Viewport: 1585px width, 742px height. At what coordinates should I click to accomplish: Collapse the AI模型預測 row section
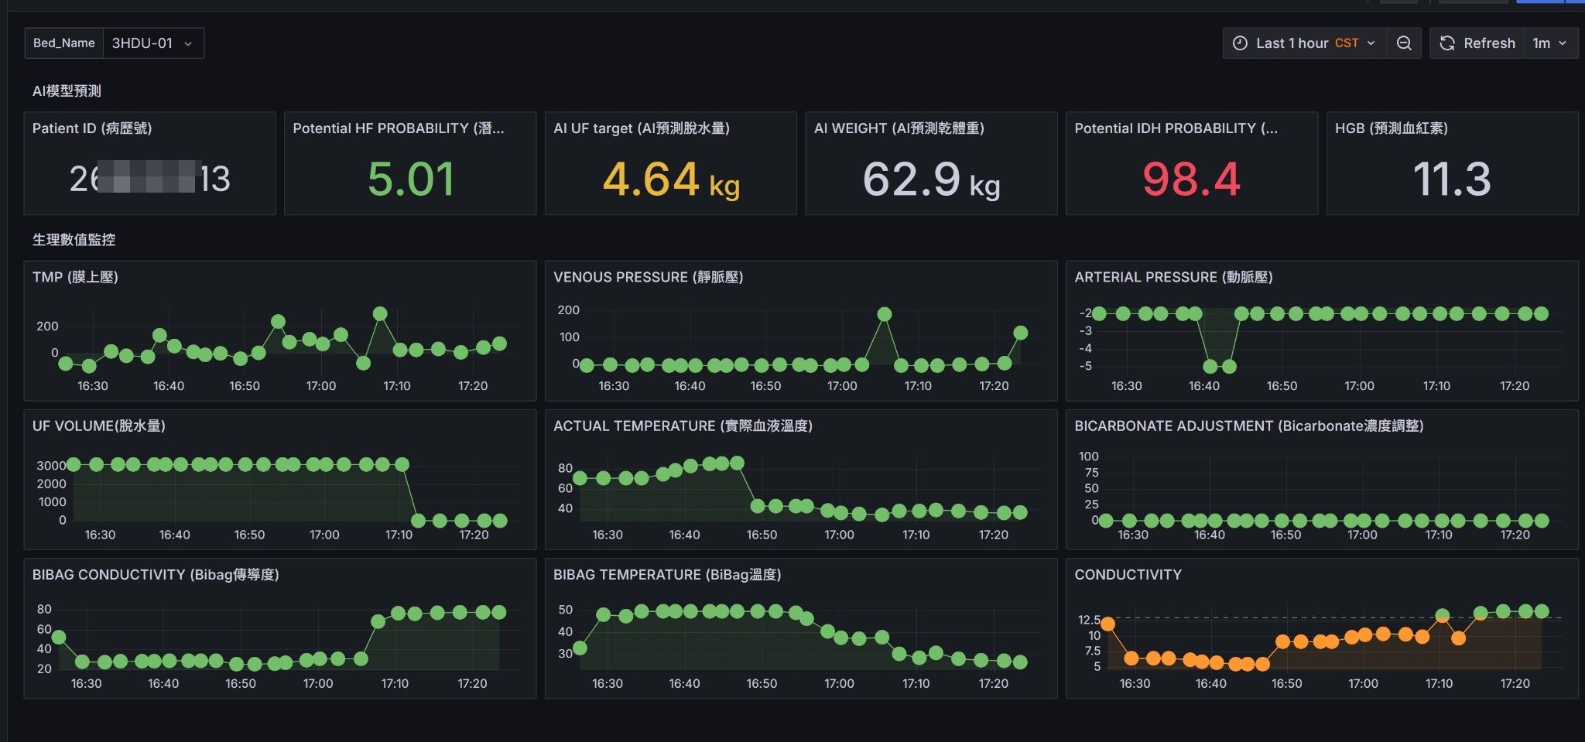(x=67, y=91)
